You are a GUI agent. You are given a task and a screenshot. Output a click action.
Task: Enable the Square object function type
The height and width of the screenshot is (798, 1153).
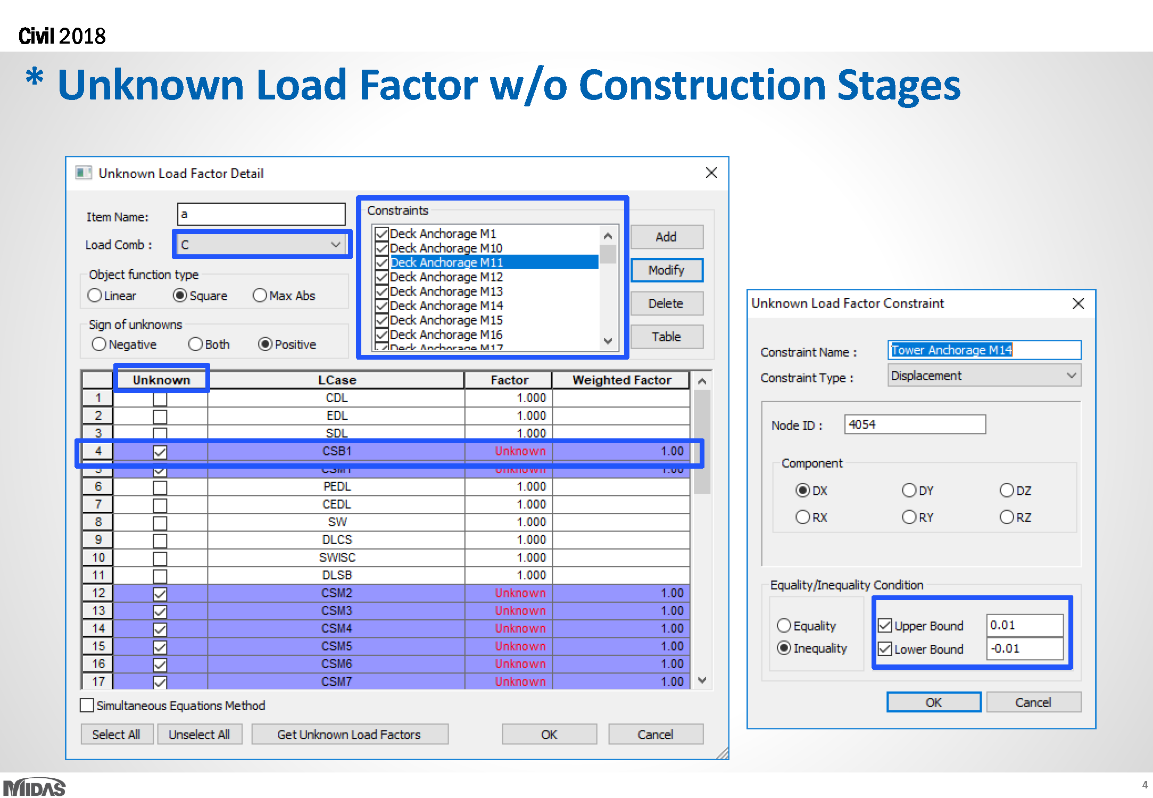pos(180,295)
